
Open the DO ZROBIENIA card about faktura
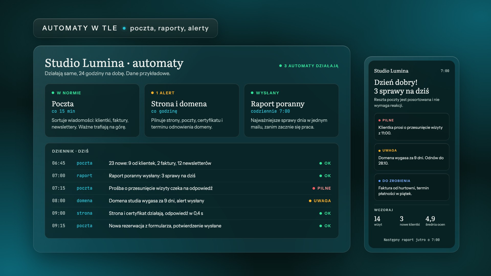411,187
